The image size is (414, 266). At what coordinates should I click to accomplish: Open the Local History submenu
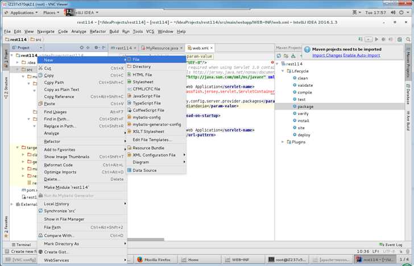[82, 204]
